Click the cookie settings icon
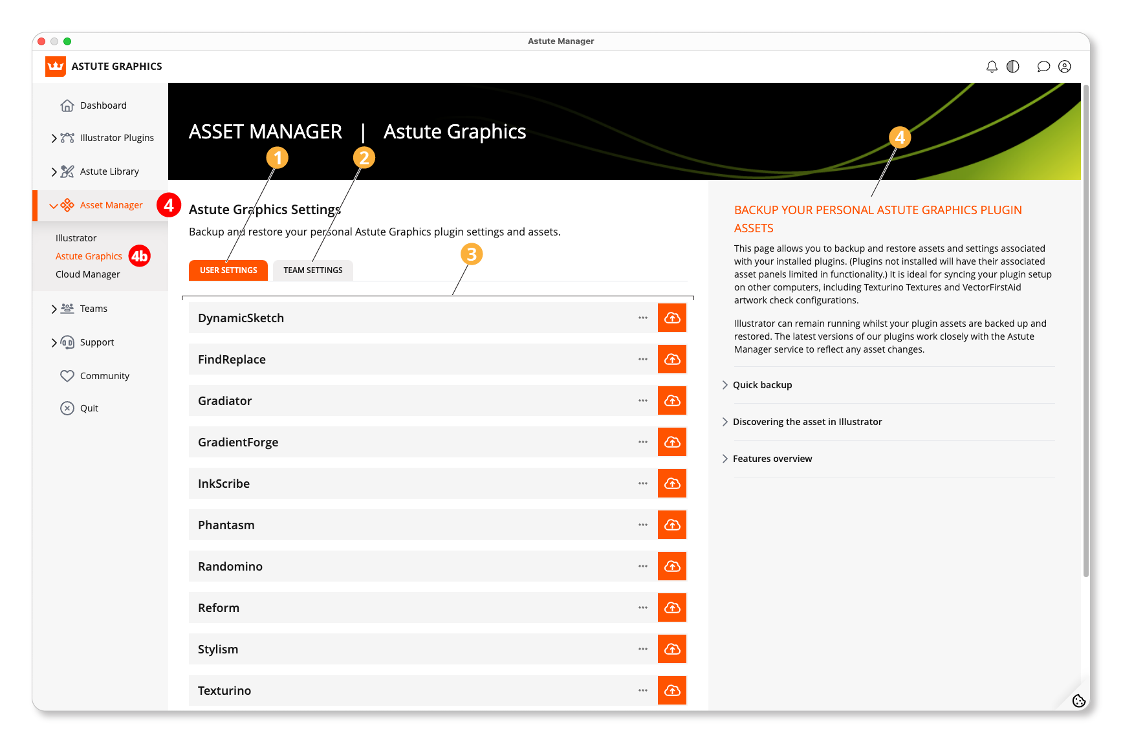Viewport: 1123px width, 744px height. pyautogui.click(x=1078, y=701)
